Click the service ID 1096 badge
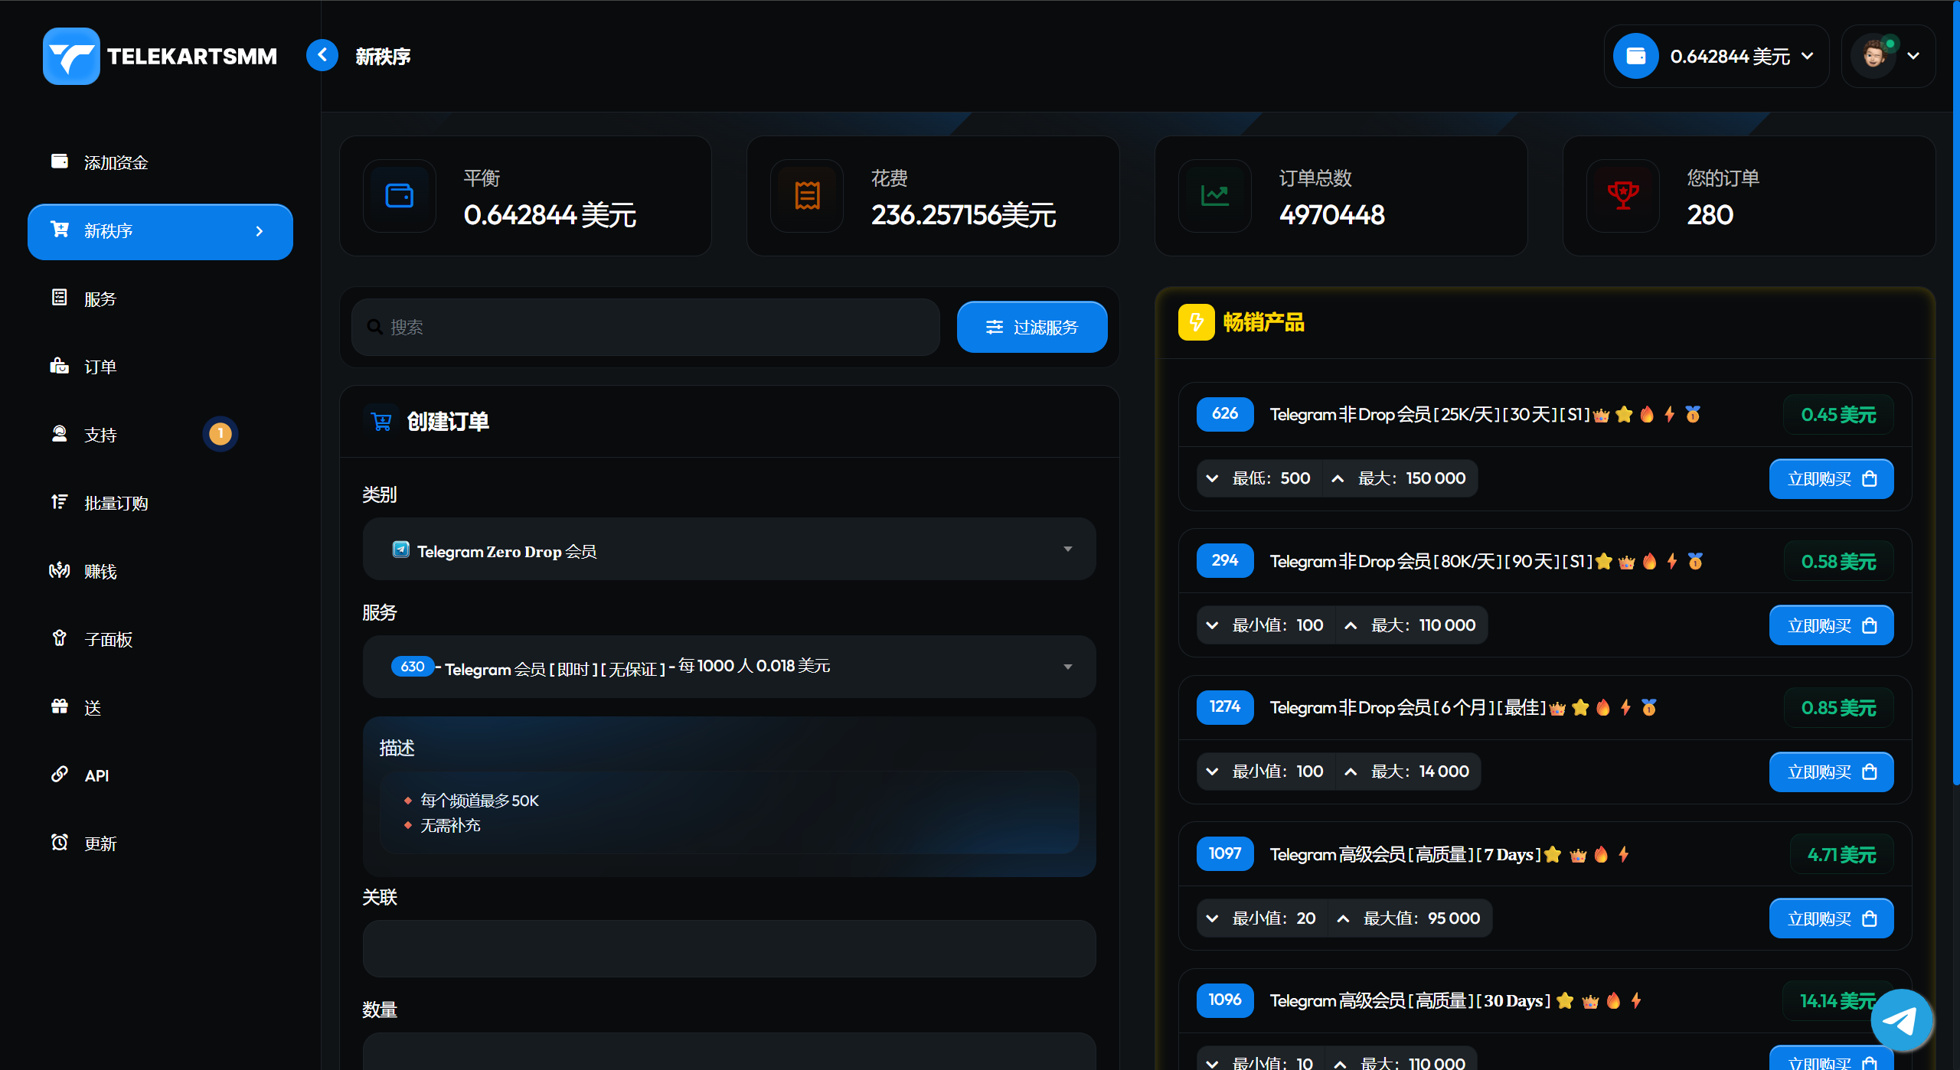1960x1070 pixels. coord(1225,1000)
